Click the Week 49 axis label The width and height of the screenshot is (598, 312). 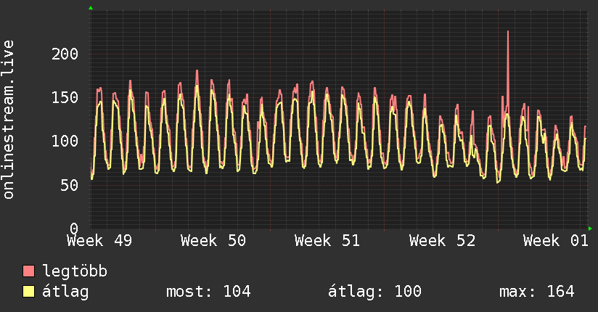[99, 241]
